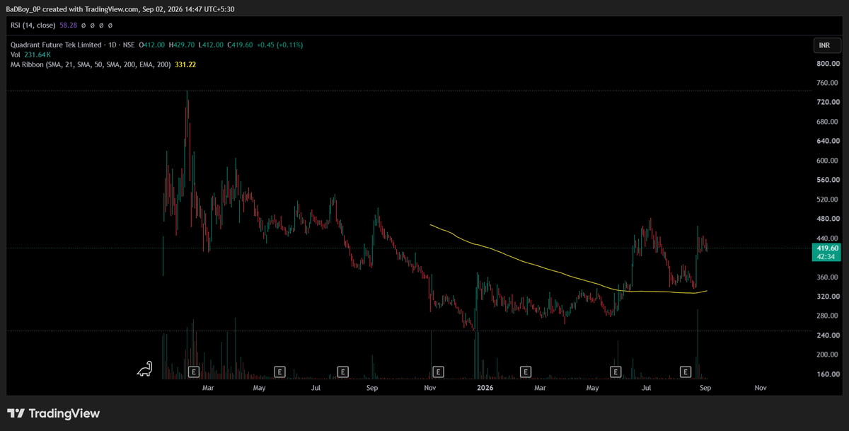Click the 800.00 price axis label
The width and height of the screenshot is (849, 431).
click(x=827, y=64)
